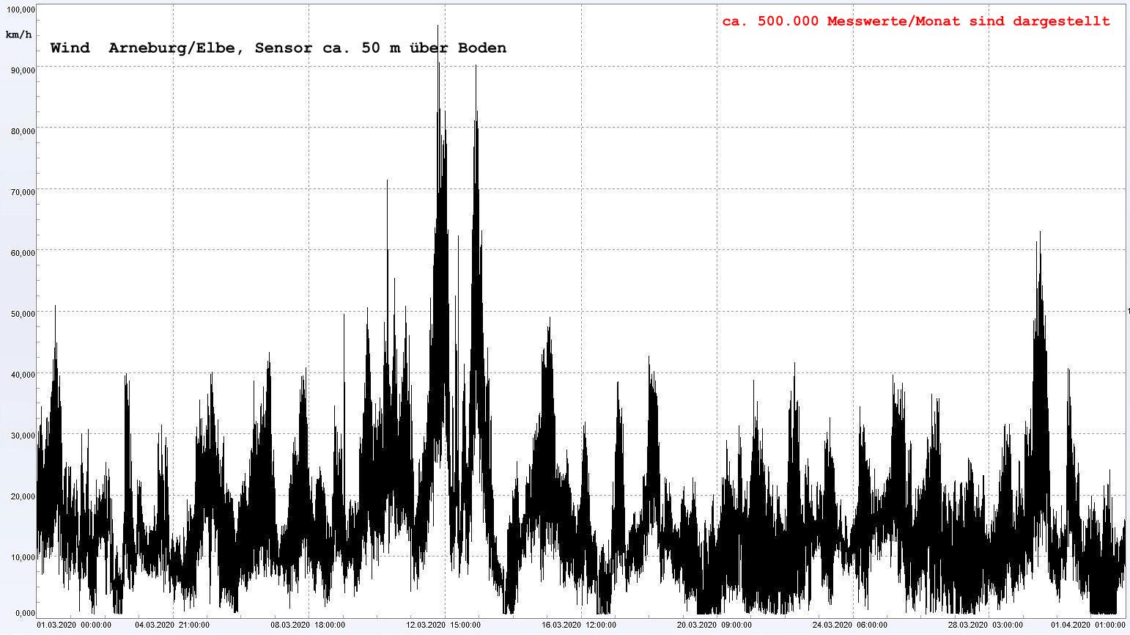The height and width of the screenshot is (635, 1130).
Task: Select the 16.03.2020 12:00:00 time label
Action: click(579, 625)
